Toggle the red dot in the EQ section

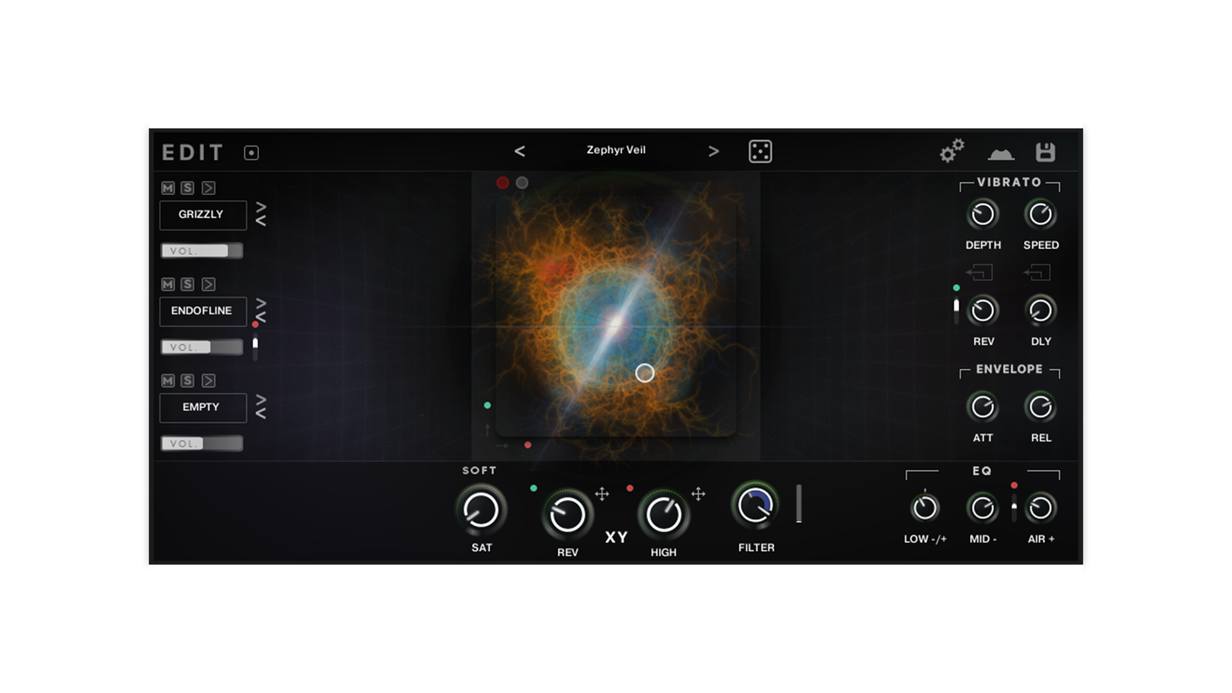click(1014, 485)
